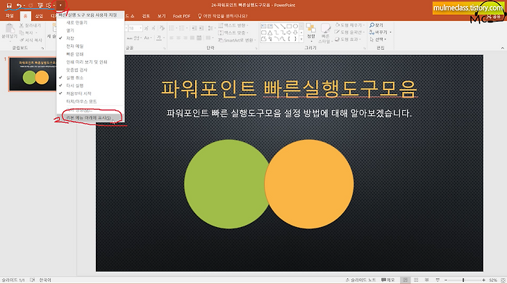The image size is (507, 284).
Task: Switch to the 삽입 ribbon tab
Action: pos(39,16)
